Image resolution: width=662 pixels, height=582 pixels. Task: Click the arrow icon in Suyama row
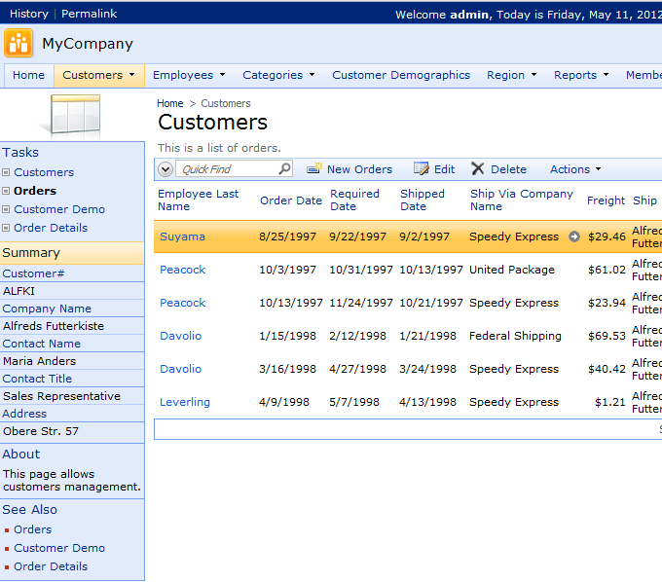click(x=574, y=236)
